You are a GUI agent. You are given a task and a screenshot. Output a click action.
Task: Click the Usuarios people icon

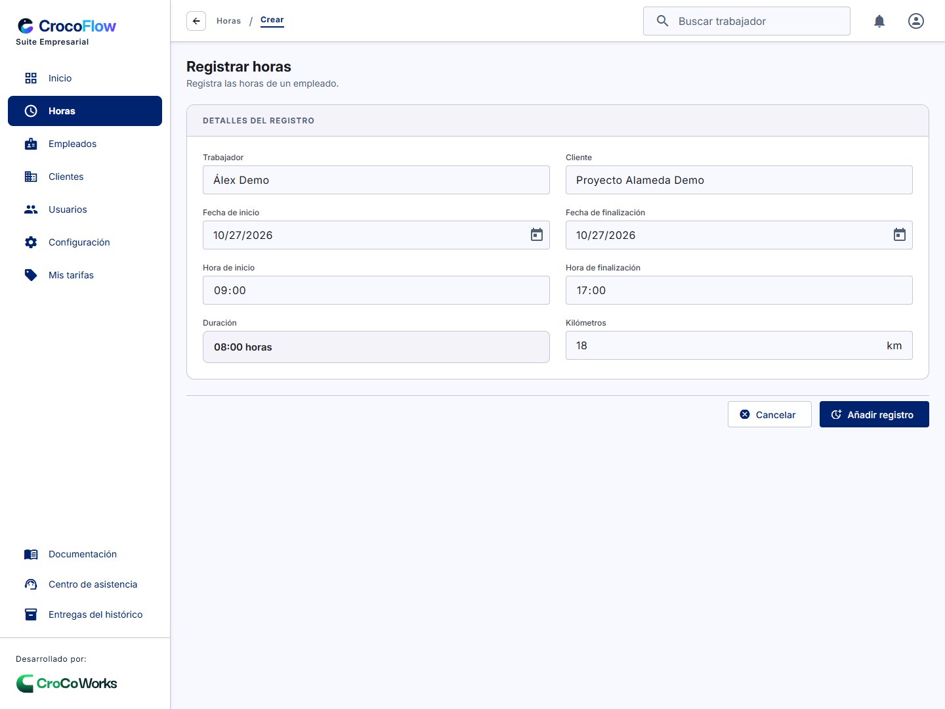click(x=31, y=209)
